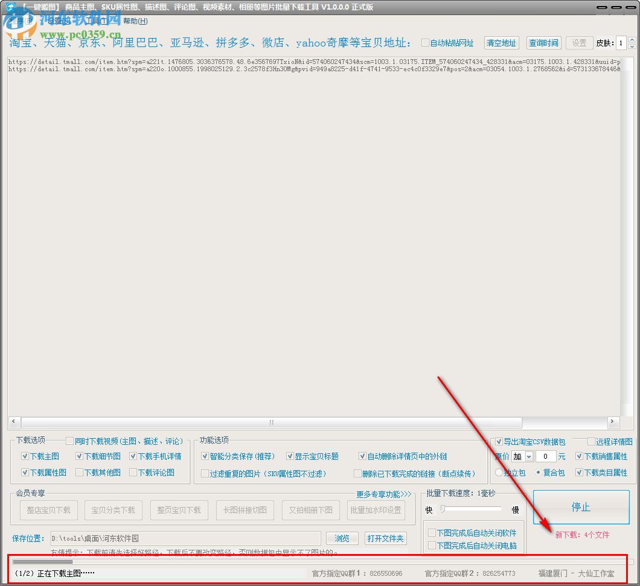Click 福建厦门 - 大仙工作室 status text
Screen dimensions: 640x586
point(576,573)
